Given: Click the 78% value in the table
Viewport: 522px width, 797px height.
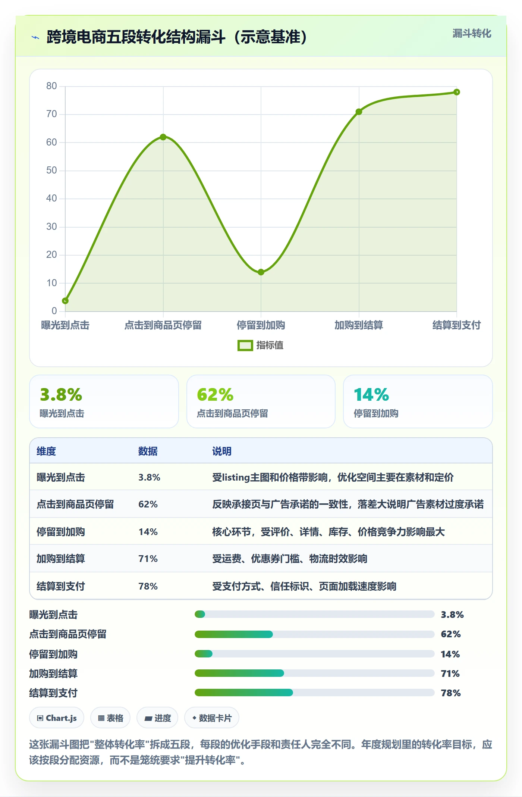Looking at the screenshot, I should tap(148, 586).
